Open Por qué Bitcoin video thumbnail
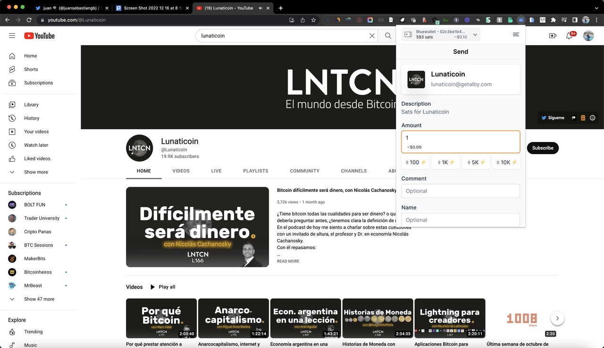Screen dimensions: 604x348 (161, 318)
